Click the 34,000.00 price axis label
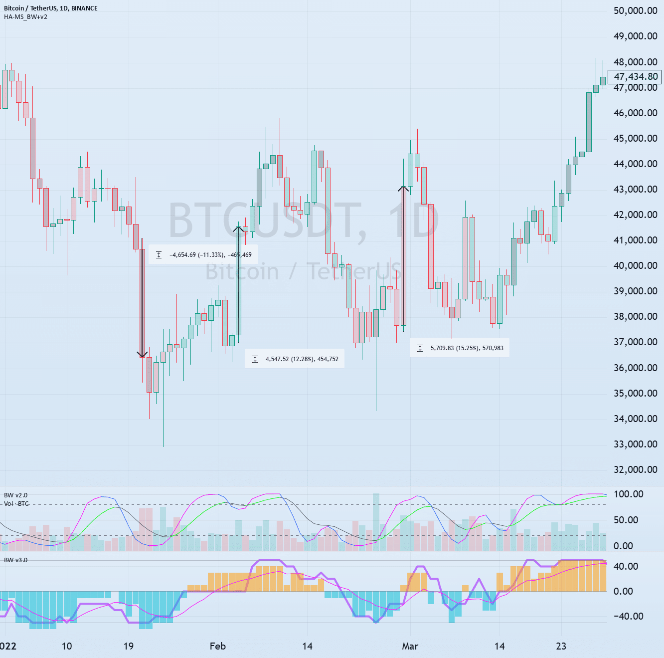This screenshot has width=664, height=658. point(636,419)
